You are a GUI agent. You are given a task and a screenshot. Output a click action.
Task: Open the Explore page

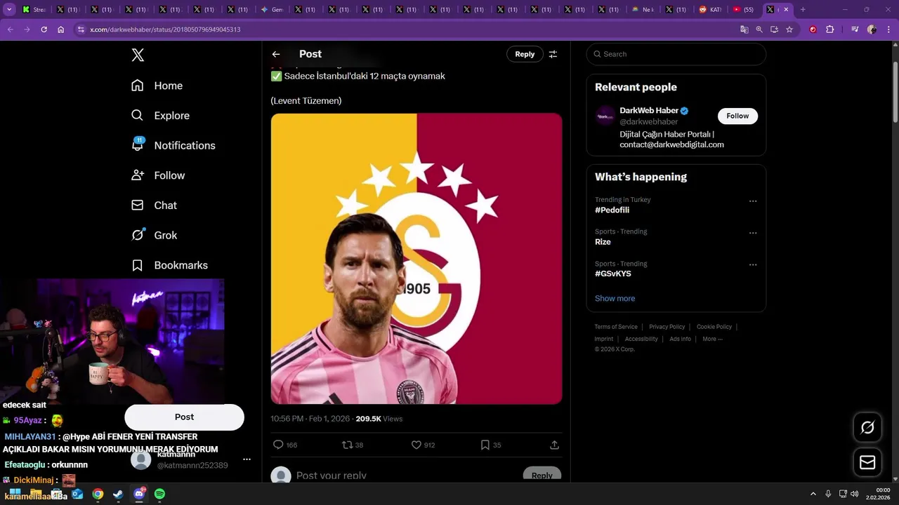pyautogui.click(x=161, y=116)
